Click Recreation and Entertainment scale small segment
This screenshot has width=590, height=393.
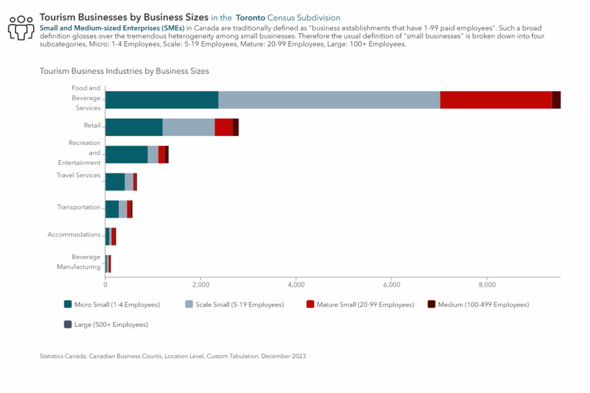pos(153,154)
